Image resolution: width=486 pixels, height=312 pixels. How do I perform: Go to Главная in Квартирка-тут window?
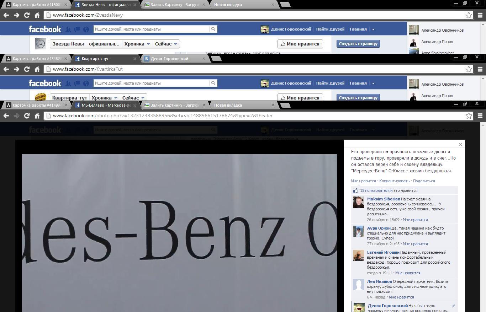[x=358, y=83]
